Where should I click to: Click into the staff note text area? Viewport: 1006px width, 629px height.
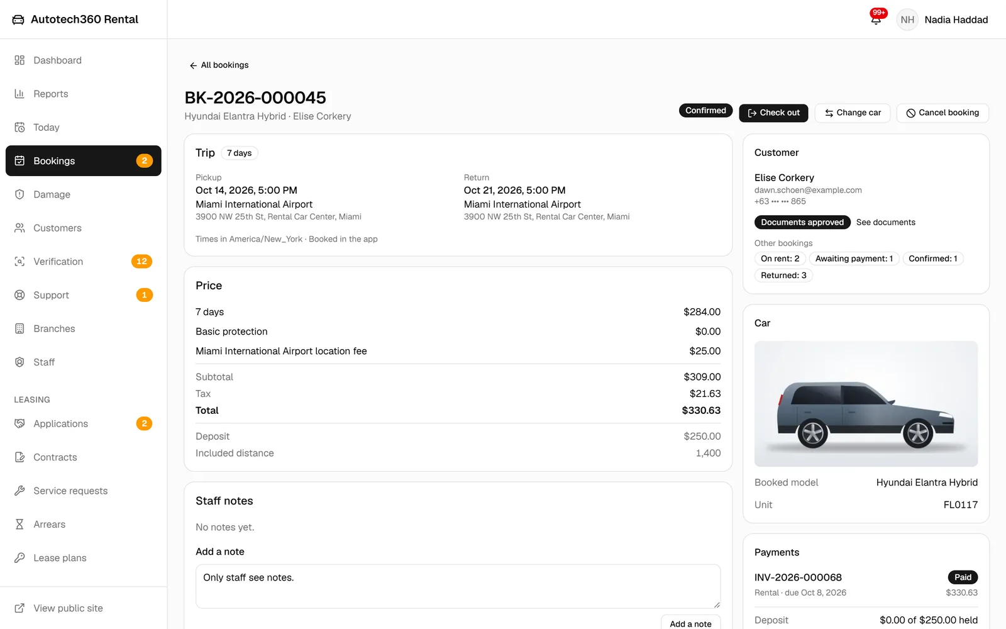point(458,586)
